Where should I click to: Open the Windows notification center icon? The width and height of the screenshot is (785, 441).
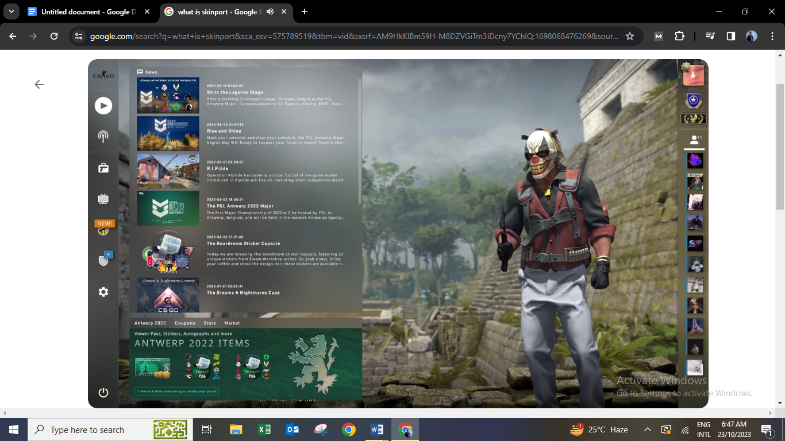[x=767, y=430]
